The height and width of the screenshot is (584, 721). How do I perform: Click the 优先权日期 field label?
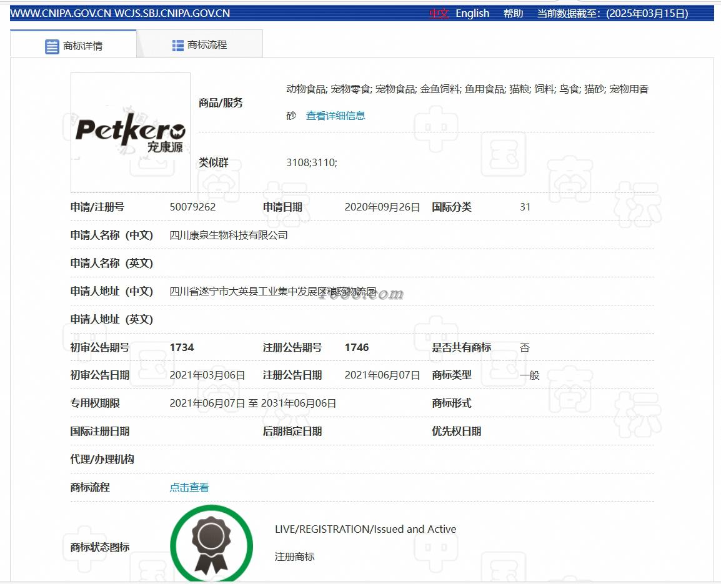coord(456,432)
